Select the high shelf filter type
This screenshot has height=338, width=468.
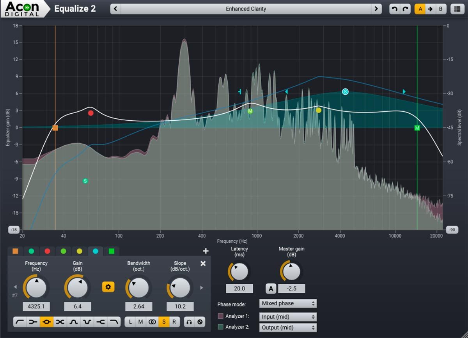[101, 322]
